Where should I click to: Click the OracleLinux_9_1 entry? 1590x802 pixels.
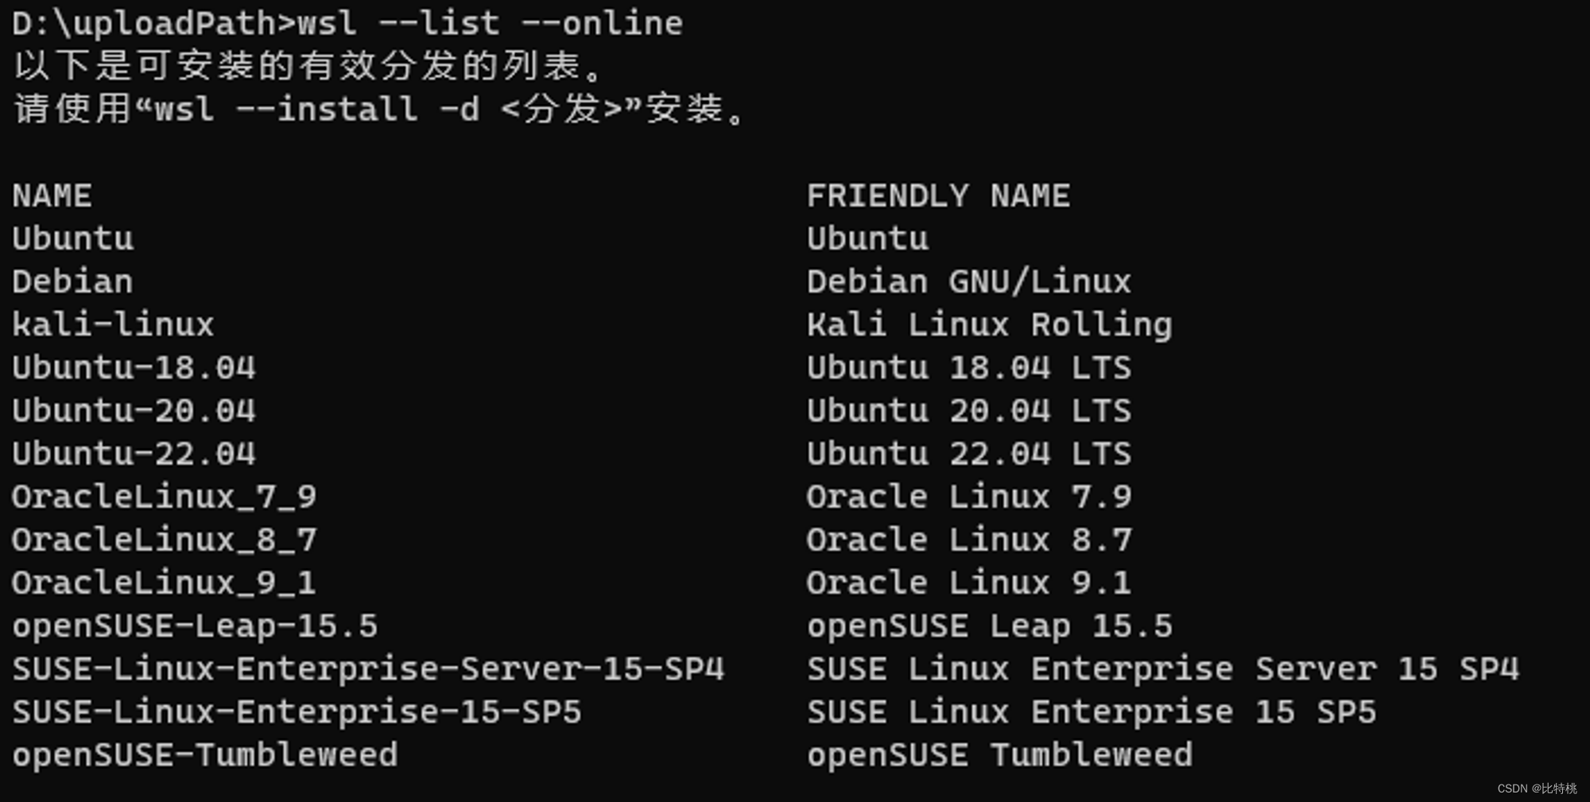(165, 583)
